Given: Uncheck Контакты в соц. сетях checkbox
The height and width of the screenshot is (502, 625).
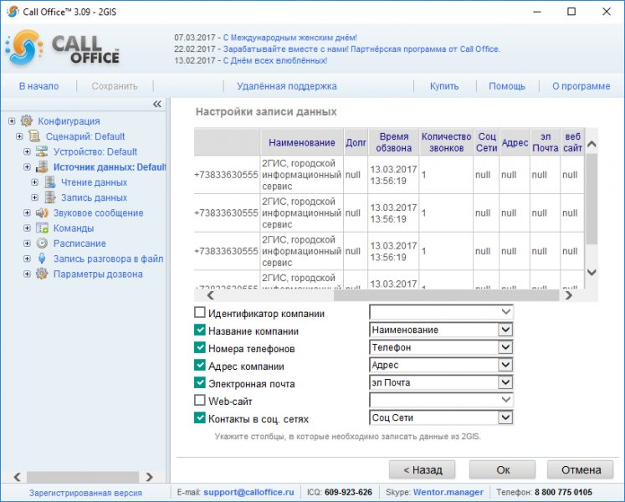Looking at the screenshot, I should pyautogui.click(x=200, y=417).
